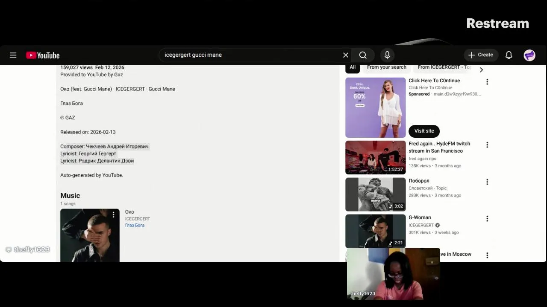
Task: Open options menu for G-Woman video
Action: [x=487, y=219]
